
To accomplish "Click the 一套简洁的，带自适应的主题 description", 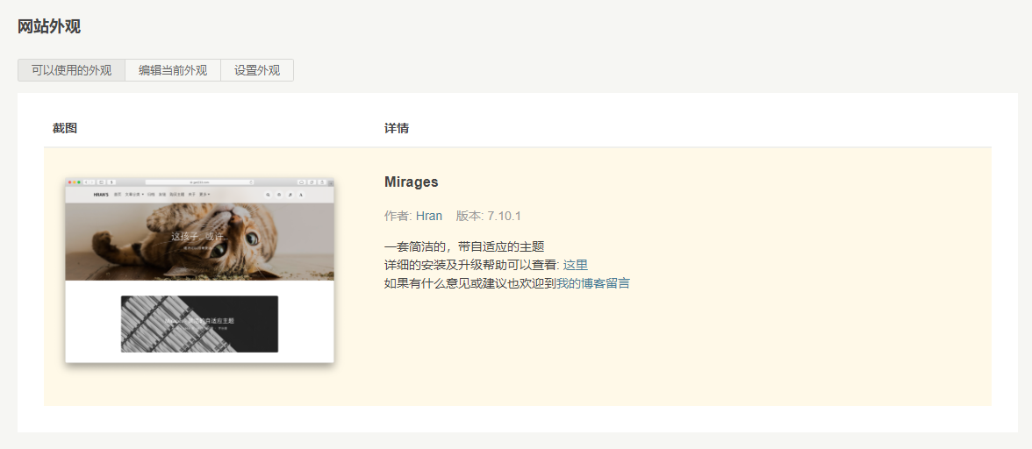I will tap(464, 246).
